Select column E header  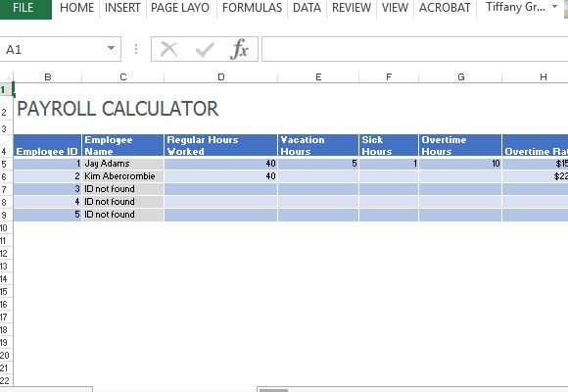(x=318, y=76)
